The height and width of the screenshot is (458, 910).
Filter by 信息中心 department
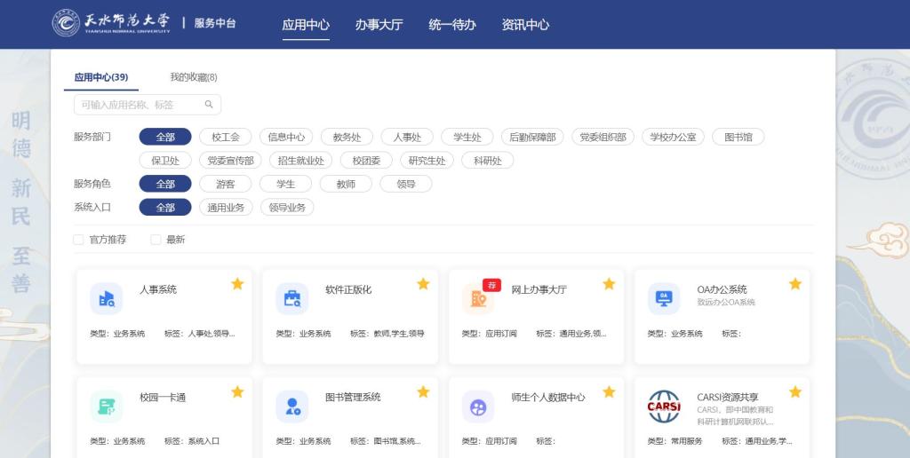tap(286, 137)
